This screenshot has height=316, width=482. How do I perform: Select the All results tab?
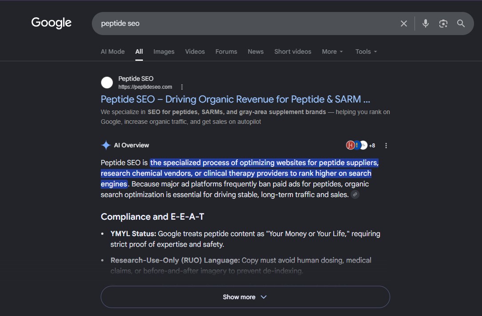pos(139,51)
